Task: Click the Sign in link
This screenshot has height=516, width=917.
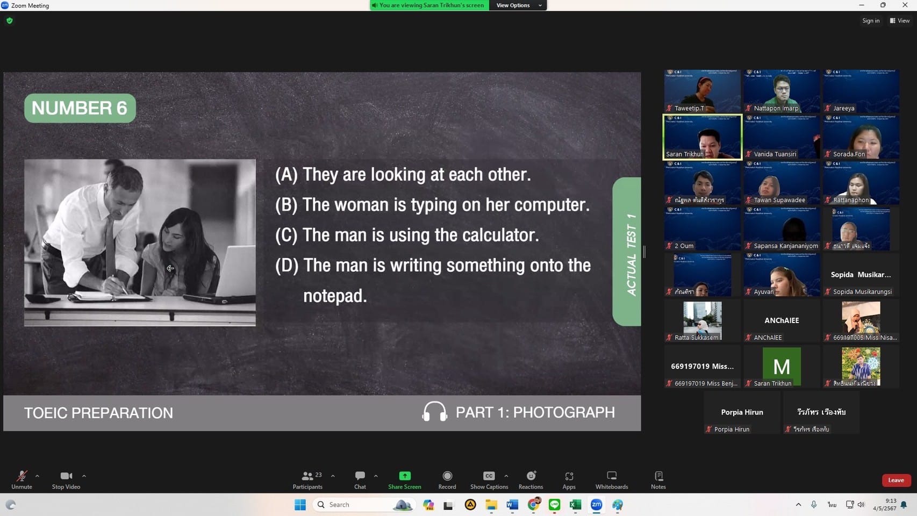Action: click(x=871, y=21)
